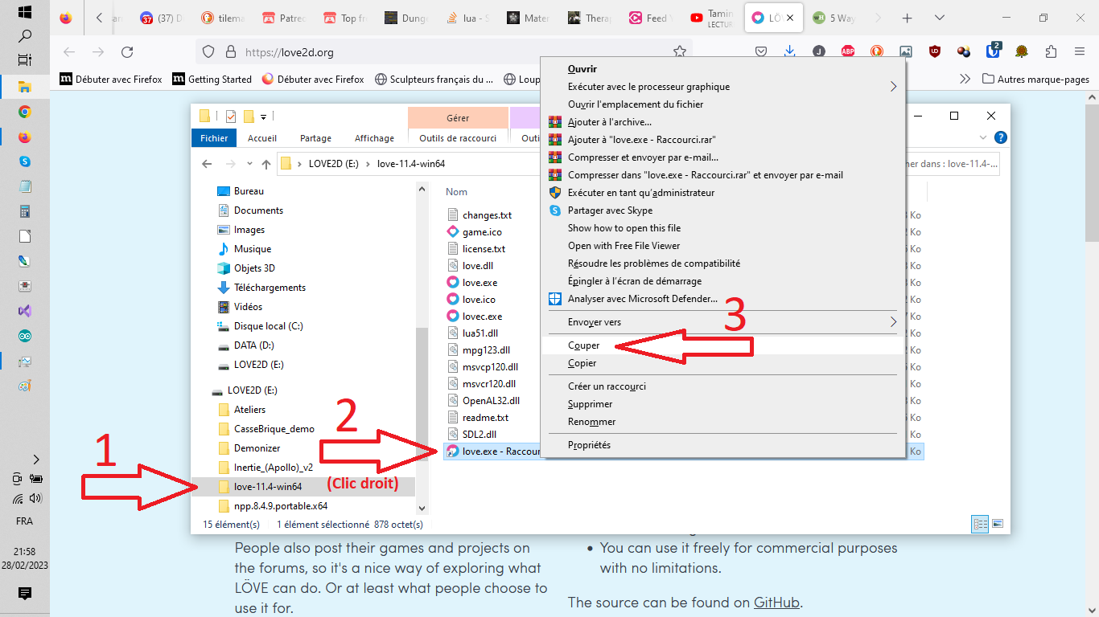Screen dimensions: 1099x617
Task: Open the Windows Start menu
Action: [24, 12]
